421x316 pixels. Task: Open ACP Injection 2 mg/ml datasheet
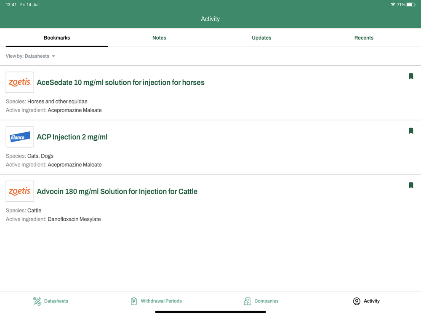click(72, 137)
